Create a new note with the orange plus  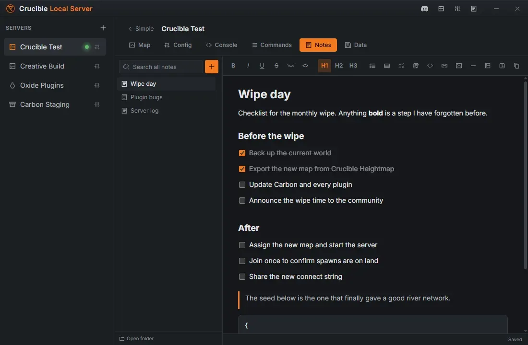coord(212,67)
